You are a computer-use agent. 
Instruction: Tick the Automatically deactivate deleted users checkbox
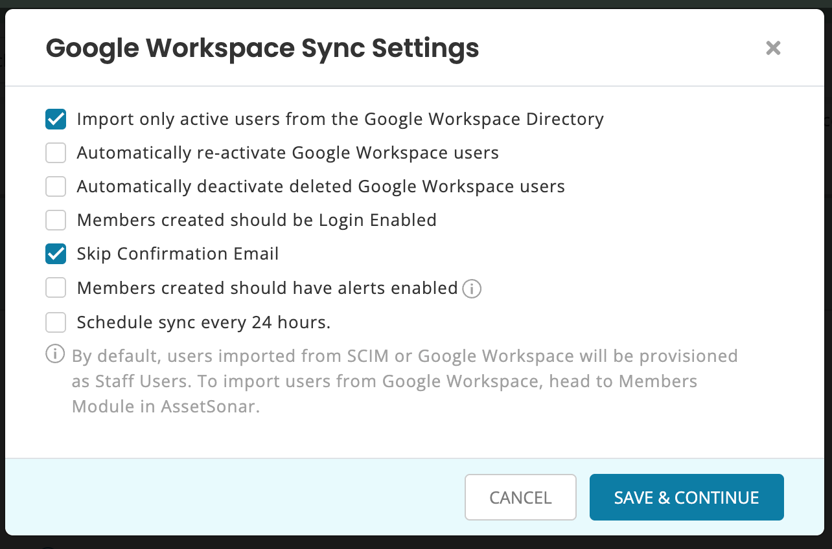coord(56,186)
